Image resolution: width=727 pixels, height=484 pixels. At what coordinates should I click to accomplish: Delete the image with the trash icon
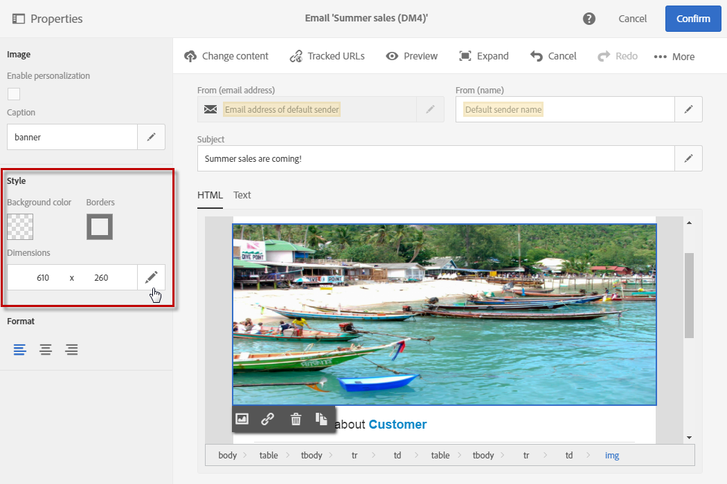pyautogui.click(x=296, y=418)
